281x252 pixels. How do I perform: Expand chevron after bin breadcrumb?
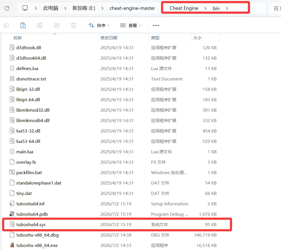(x=227, y=8)
